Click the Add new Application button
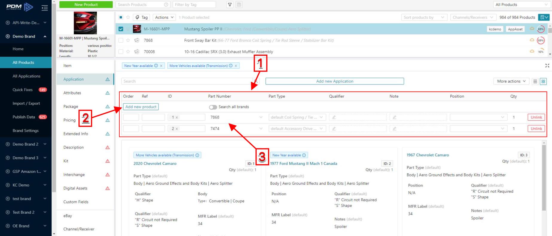This screenshot has width=552, height=236. pyautogui.click(x=335, y=81)
